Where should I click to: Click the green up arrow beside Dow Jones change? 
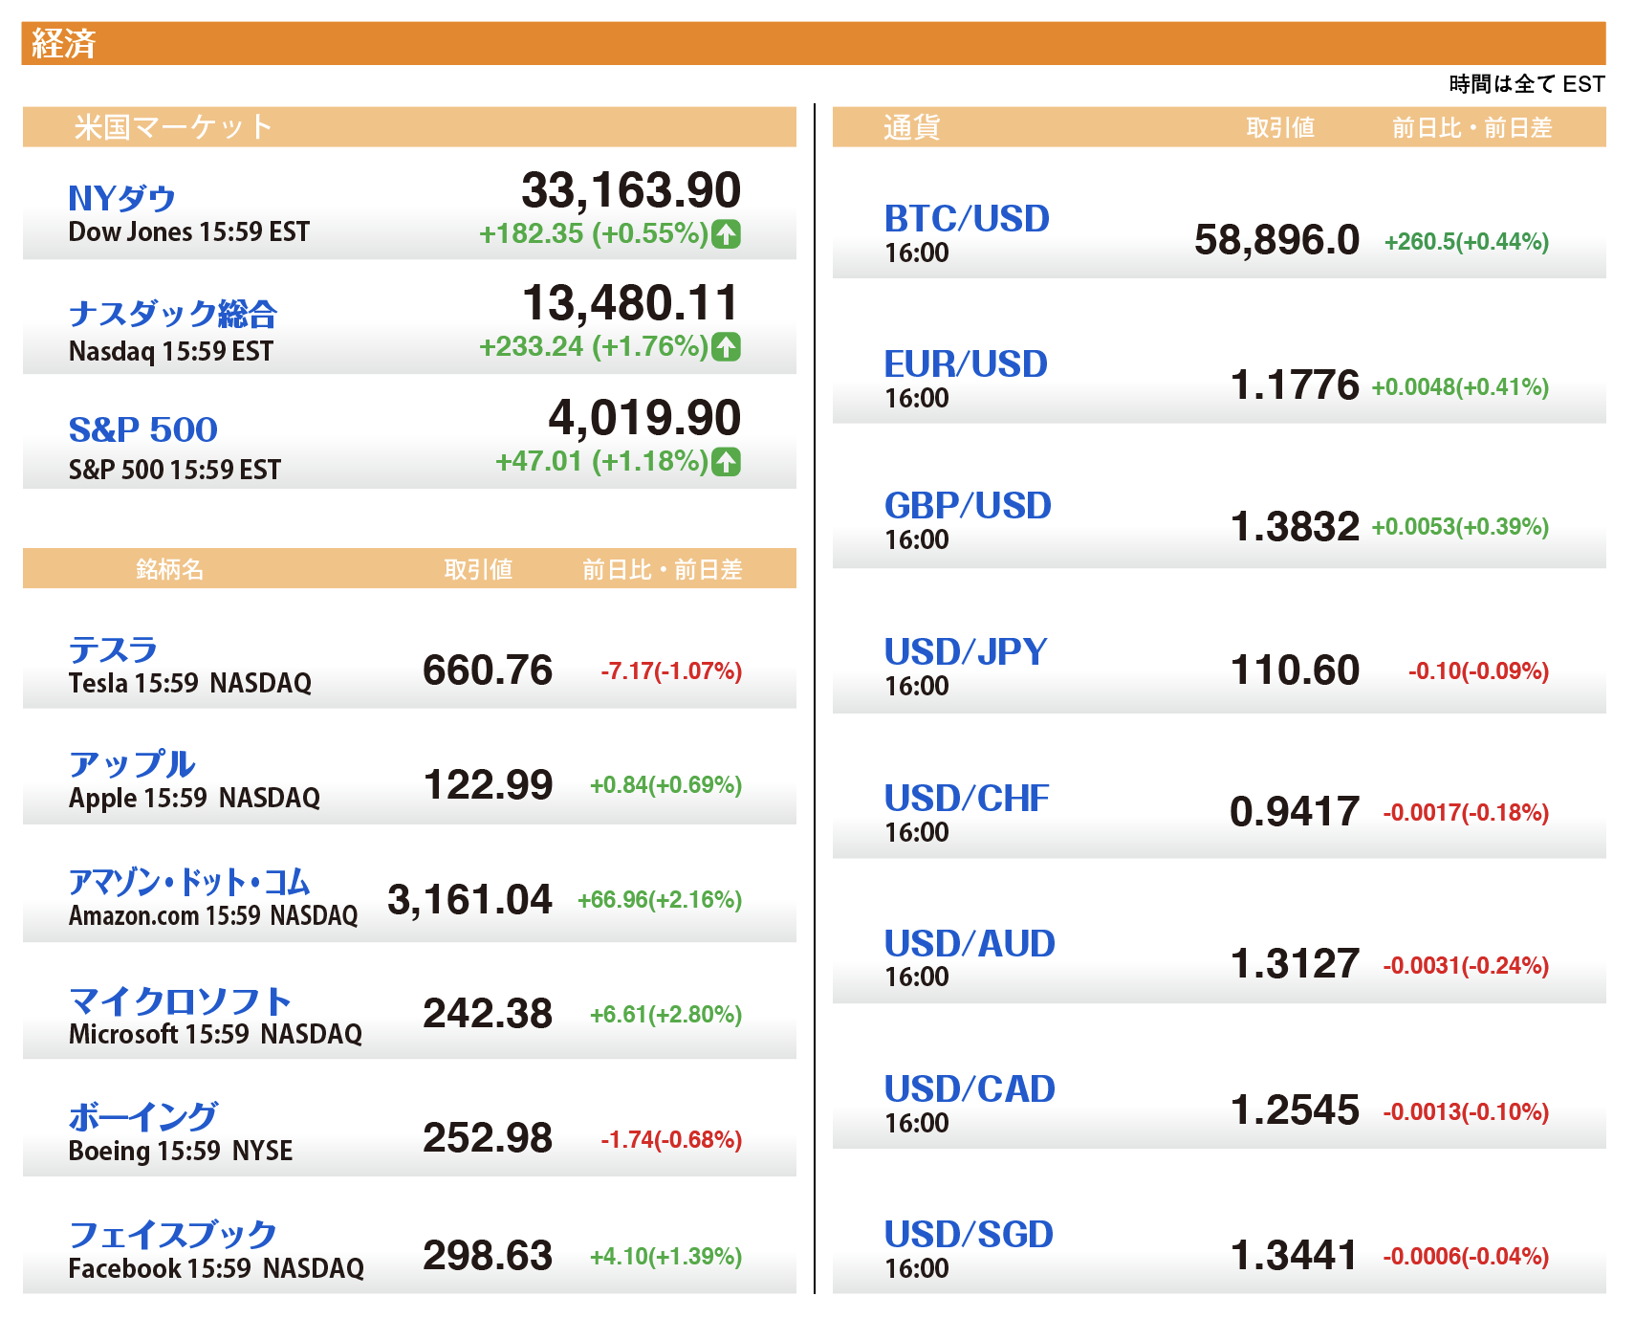[726, 233]
